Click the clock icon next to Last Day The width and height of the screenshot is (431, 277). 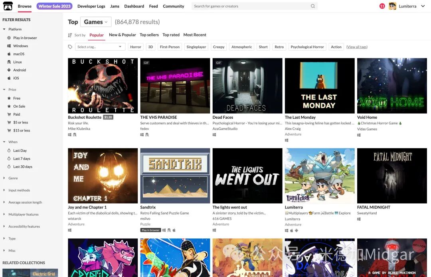pyautogui.click(x=9, y=150)
